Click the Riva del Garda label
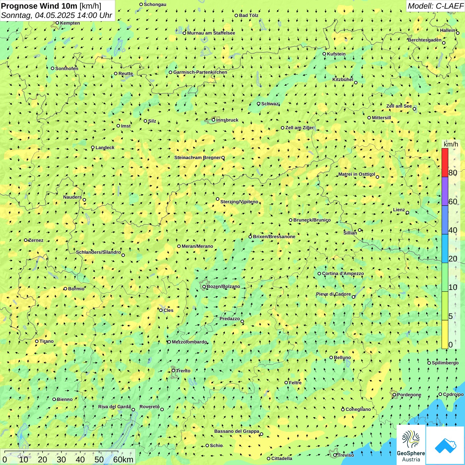The height and width of the screenshot is (465, 465). [115, 407]
